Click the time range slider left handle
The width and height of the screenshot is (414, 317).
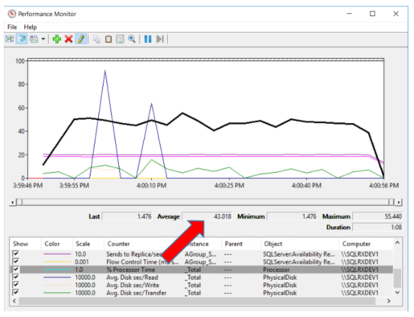coord(19,202)
